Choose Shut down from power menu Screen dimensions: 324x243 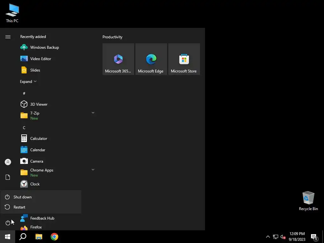41,197
